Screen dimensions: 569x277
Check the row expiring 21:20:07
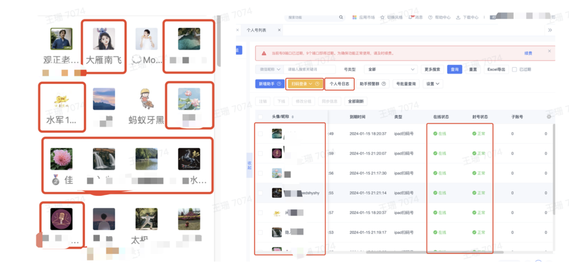260,153
